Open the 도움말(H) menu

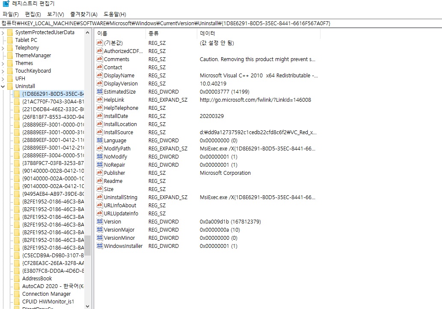(x=115, y=15)
